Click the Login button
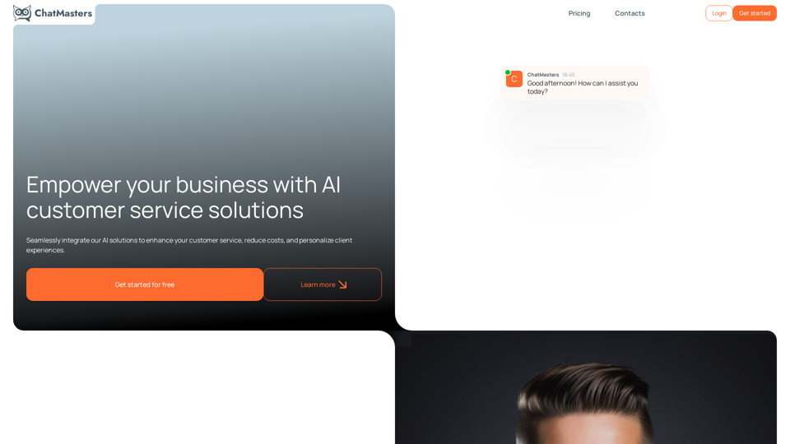This screenshot has width=790, height=444. point(718,13)
